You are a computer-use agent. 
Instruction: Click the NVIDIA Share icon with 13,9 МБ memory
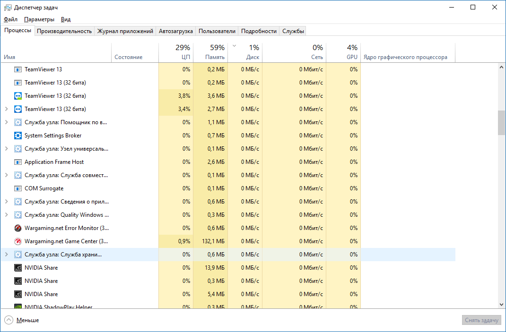18,268
